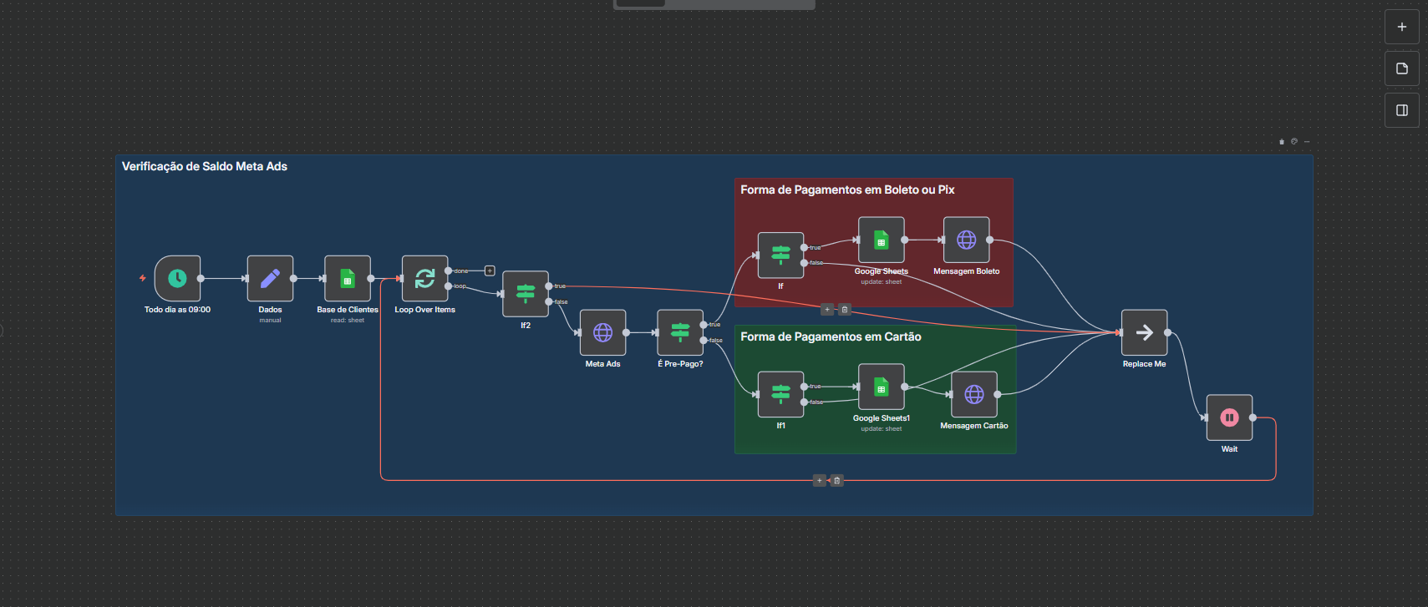1428x607 pixels.
Task: Delete the Verificação de Saldo sticky note
Action: (x=1282, y=141)
